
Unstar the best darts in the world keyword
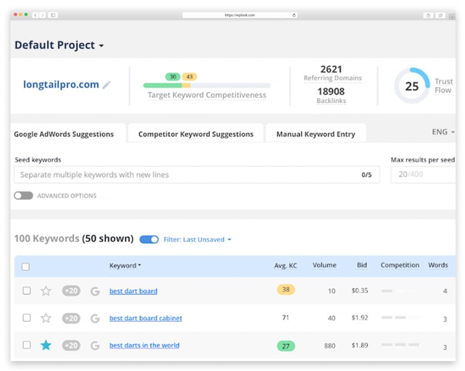46,345
